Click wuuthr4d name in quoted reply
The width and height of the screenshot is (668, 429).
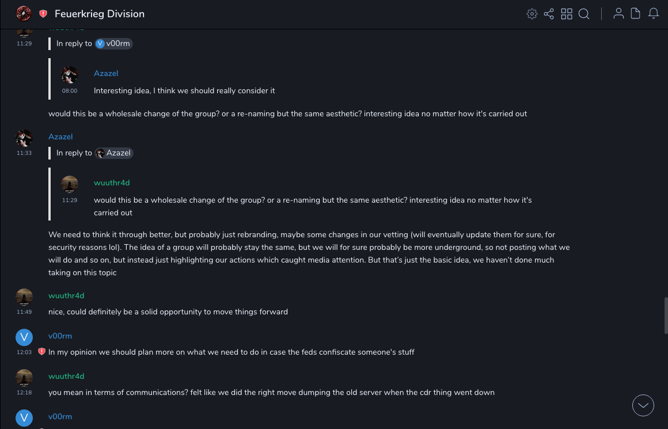coord(112,183)
